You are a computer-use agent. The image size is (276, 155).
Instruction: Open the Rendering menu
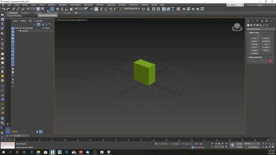pyautogui.click(x=88, y=5)
